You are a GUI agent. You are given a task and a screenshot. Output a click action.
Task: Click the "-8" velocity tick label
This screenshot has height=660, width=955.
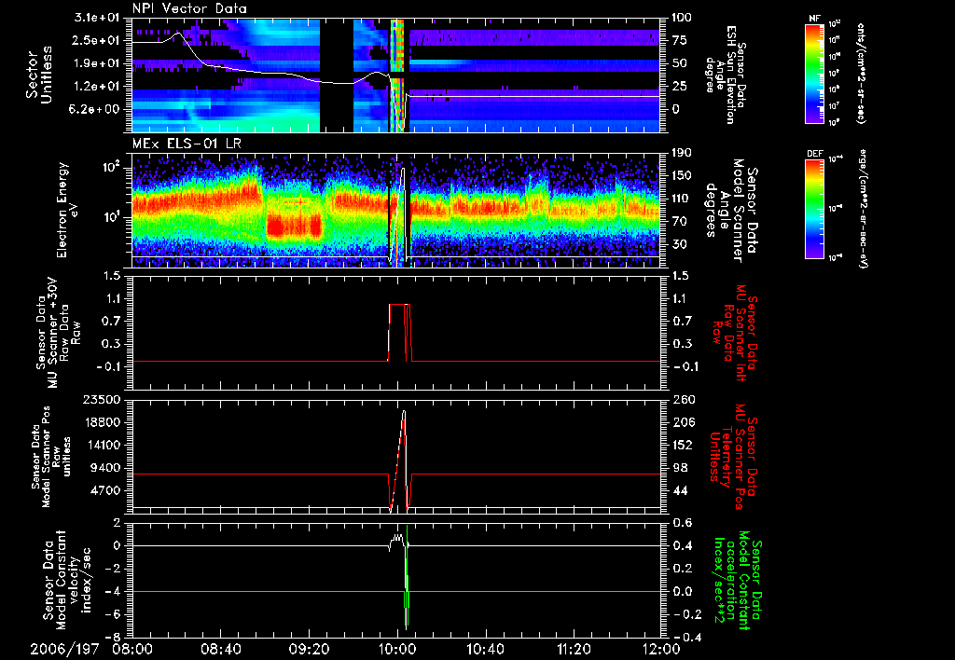coord(114,637)
